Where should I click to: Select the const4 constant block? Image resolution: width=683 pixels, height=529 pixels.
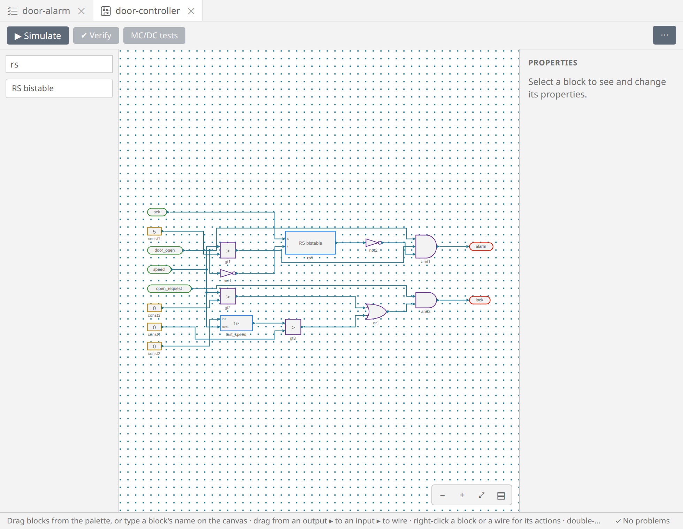154,327
